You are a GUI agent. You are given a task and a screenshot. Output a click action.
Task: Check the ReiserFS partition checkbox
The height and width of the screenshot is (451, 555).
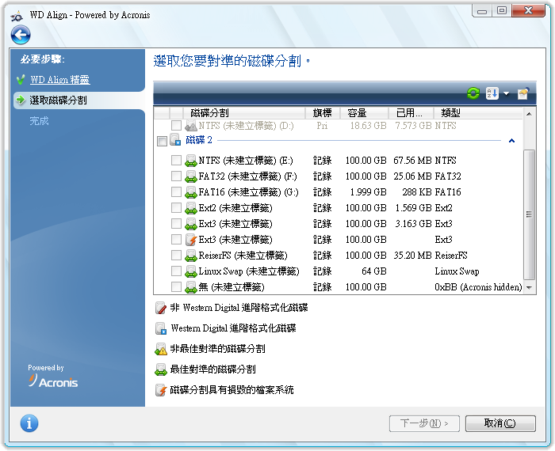point(176,255)
